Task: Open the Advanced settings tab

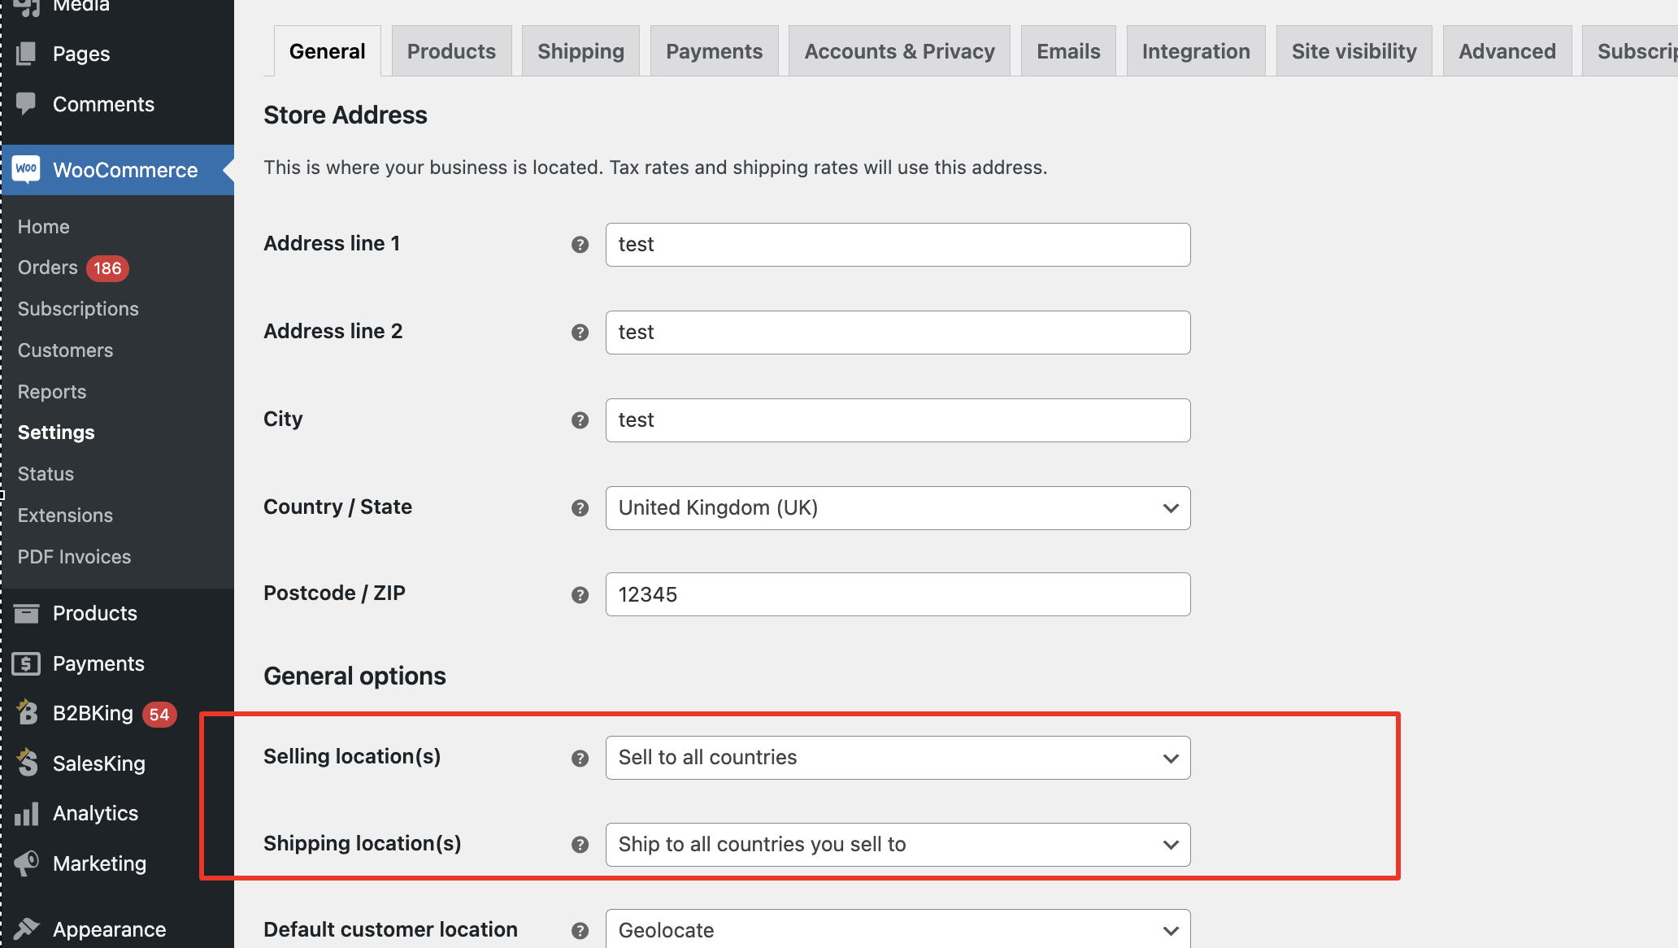Action: coord(1507,51)
